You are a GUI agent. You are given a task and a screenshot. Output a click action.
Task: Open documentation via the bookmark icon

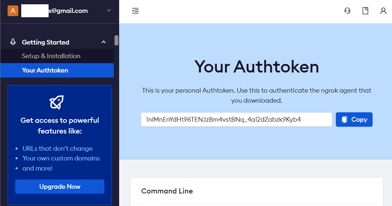click(365, 11)
